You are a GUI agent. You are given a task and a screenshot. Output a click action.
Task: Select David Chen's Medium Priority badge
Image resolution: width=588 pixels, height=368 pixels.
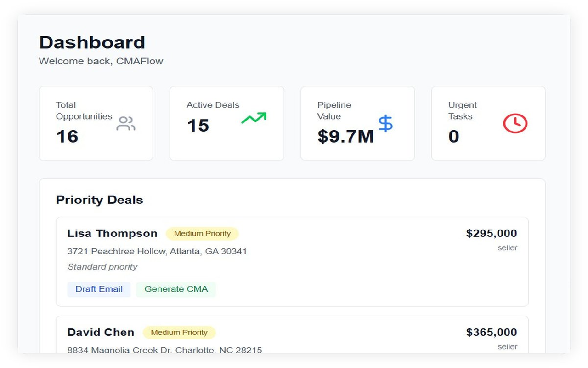coord(179,333)
